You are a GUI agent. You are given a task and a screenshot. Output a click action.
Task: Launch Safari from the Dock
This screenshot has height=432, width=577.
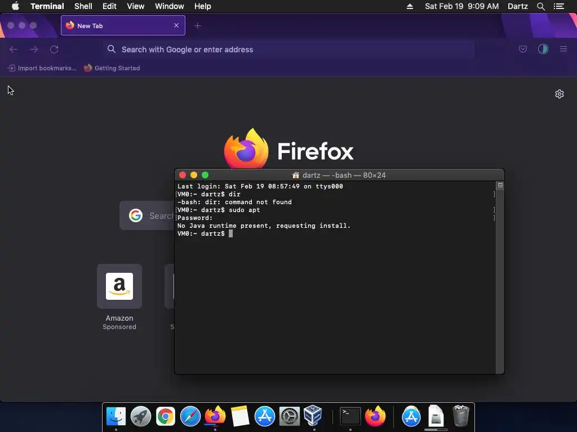point(190,417)
